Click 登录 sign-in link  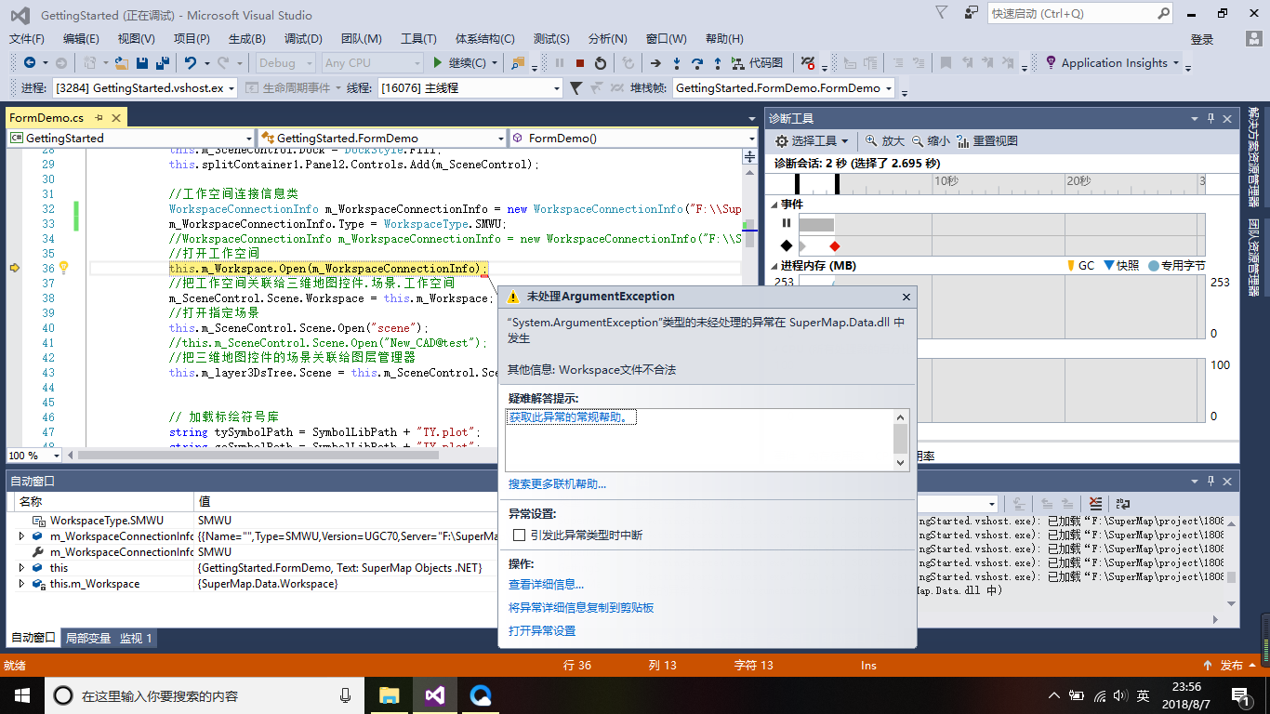[x=1202, y=39]
